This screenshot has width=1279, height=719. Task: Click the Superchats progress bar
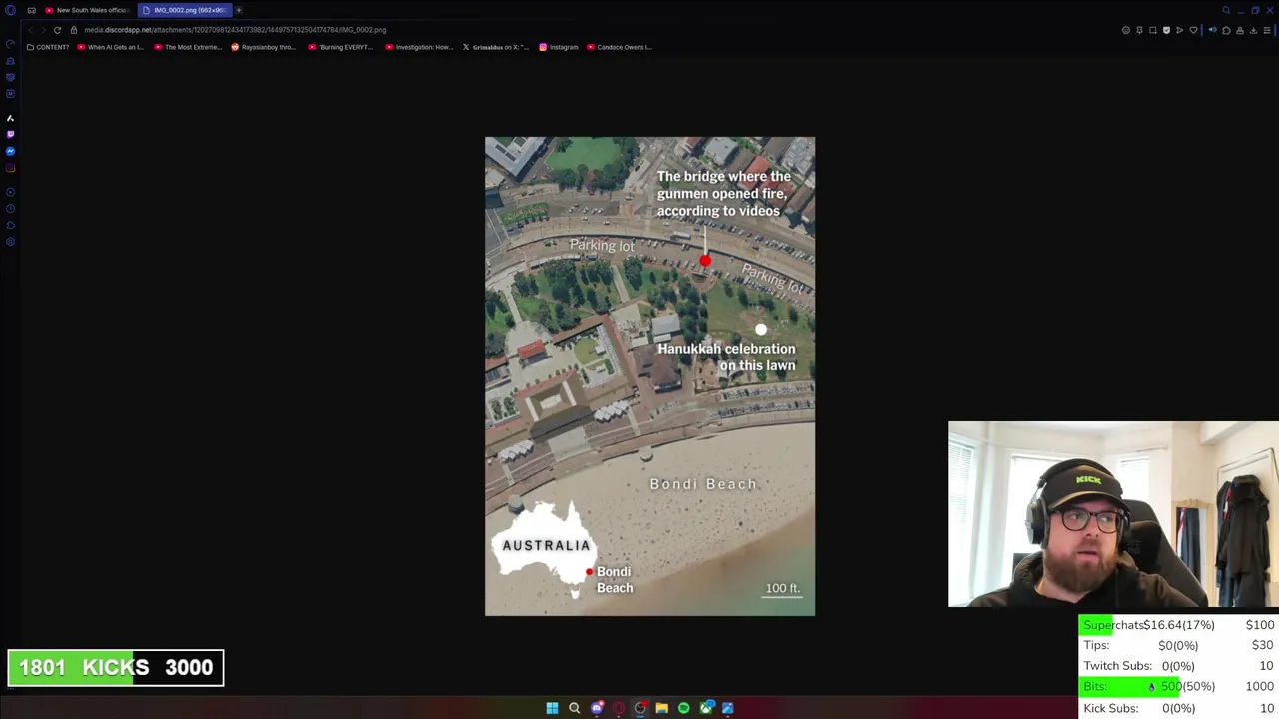click(1179, 625)
